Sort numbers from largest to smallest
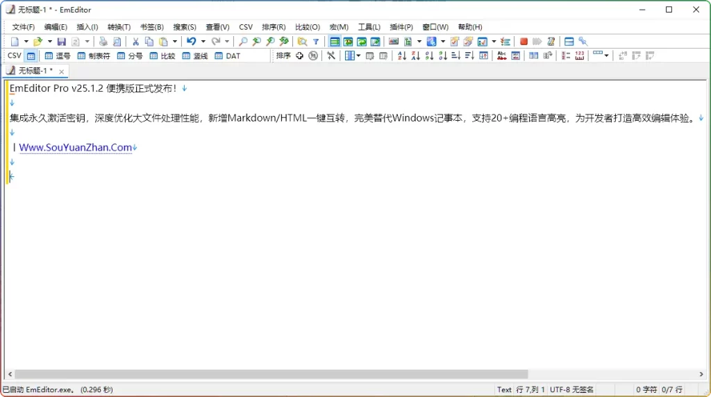 (442, 56)
